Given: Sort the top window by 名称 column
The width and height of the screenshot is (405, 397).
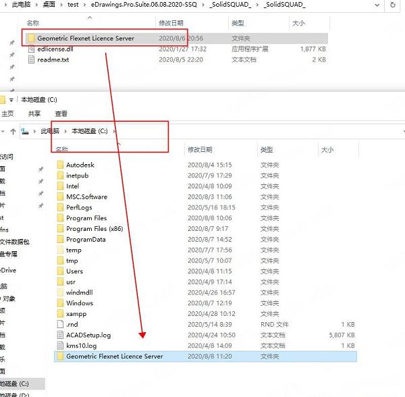Looking at the screenshot, I should (33, 23).
